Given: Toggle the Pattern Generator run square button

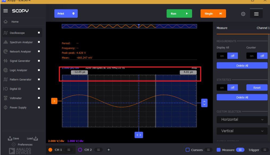Looking at the screenshot, I should (x=39, y=79).
